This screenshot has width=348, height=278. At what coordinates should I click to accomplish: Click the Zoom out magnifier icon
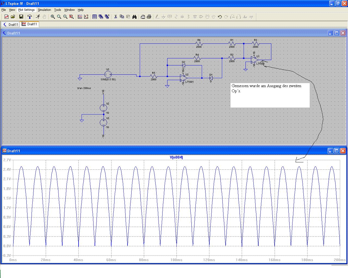coord(65,17)
